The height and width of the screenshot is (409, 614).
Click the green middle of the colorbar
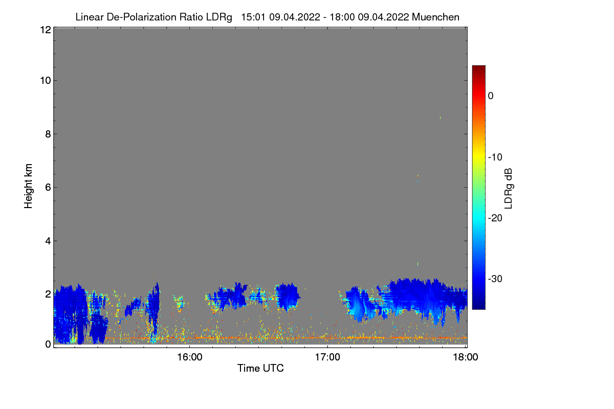point(478,187)
